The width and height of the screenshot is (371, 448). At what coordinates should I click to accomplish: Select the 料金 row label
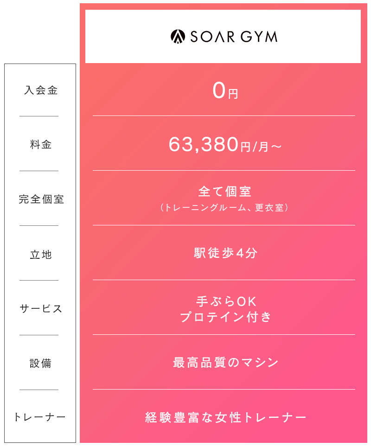40,145
